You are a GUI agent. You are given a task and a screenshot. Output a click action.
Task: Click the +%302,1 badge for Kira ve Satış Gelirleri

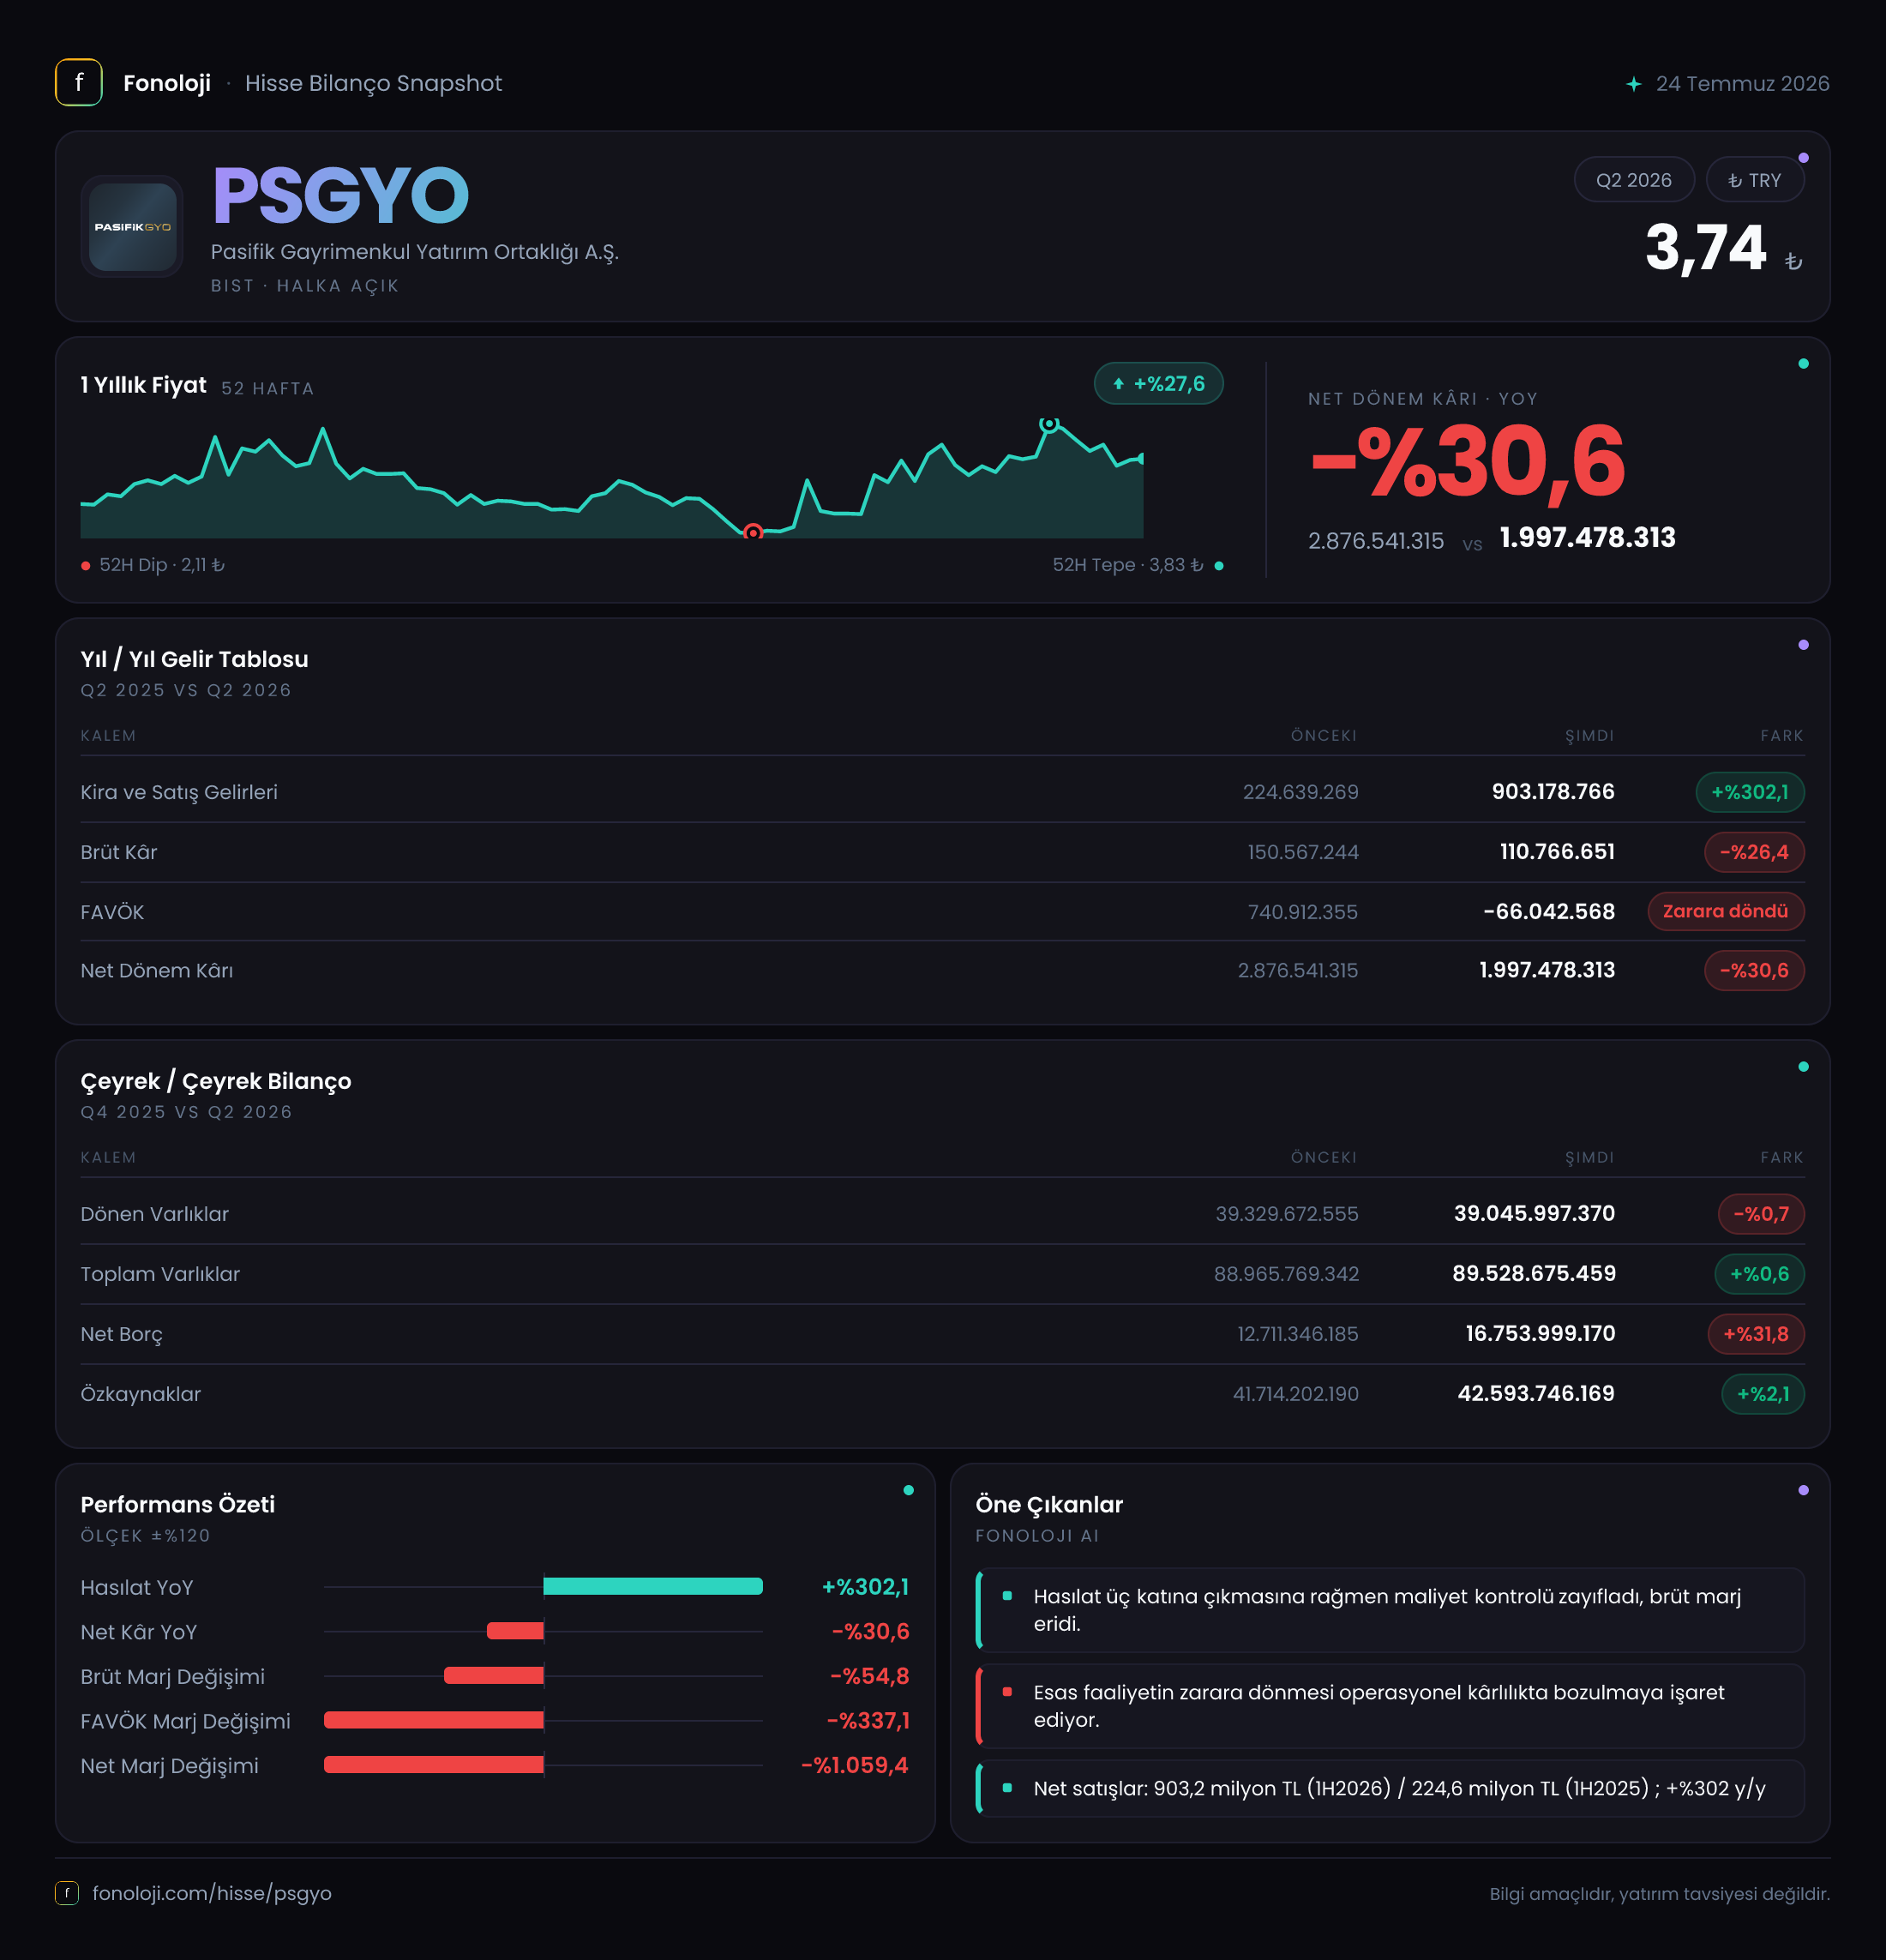(1749, 792)
